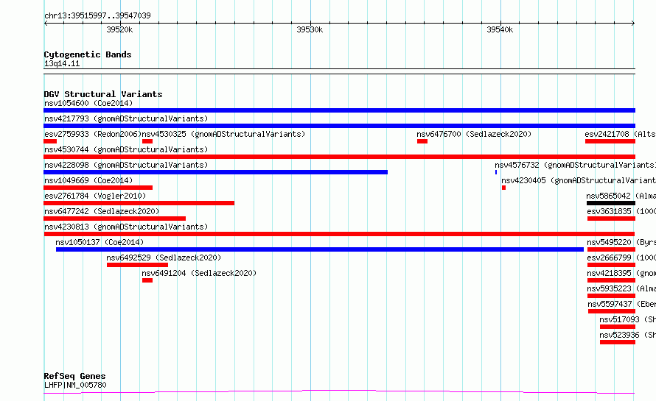Click the blue bar of nsv1050137

(320, 249)
